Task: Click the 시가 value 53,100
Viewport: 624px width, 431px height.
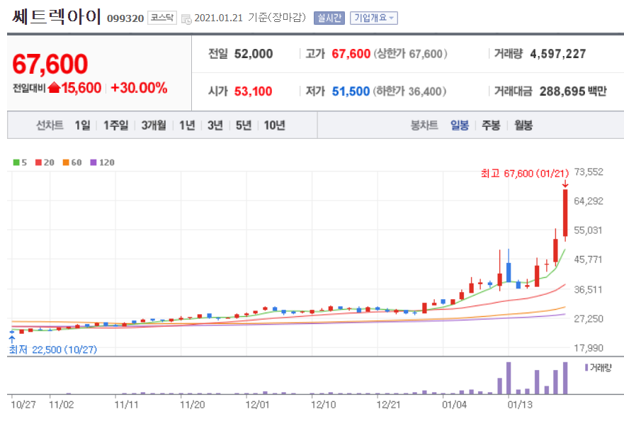Action: tap(253, 91)
